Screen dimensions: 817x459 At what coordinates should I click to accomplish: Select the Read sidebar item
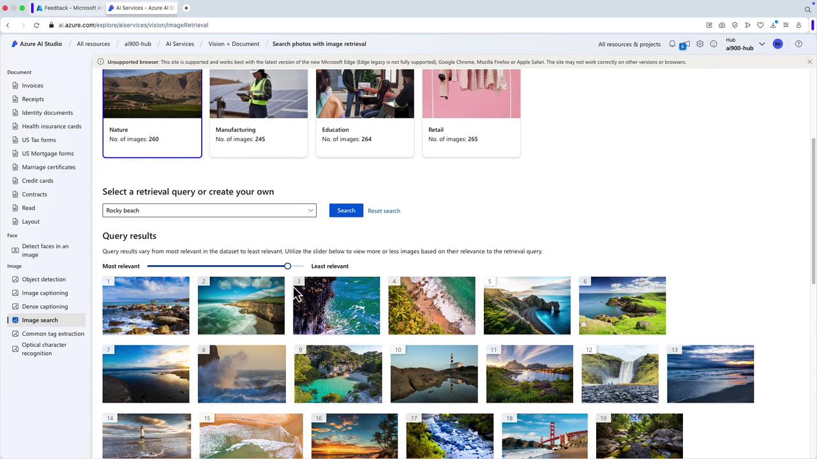coord(29,208)
